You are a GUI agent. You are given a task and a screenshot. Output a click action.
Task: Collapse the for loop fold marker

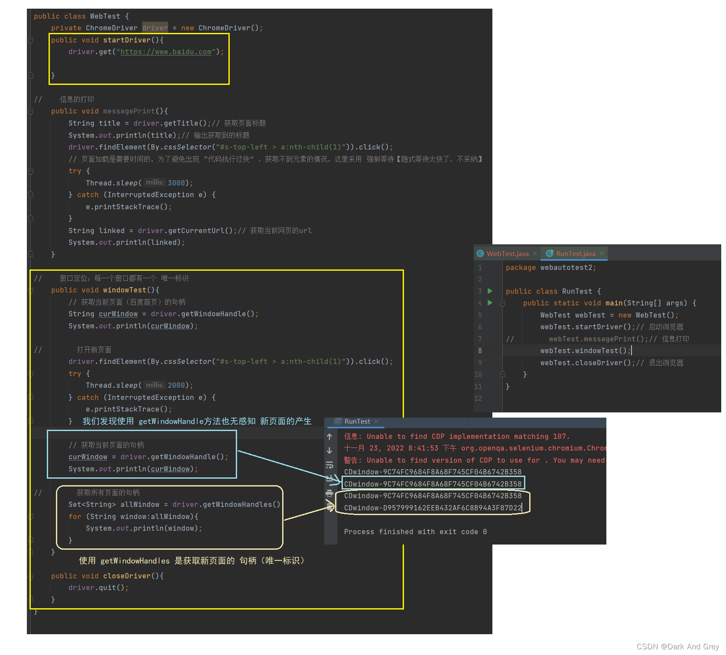click(x=31, y=516)
